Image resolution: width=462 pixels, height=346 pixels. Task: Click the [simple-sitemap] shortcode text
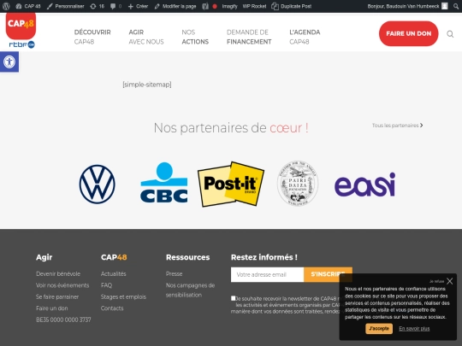(x=147, y=85)
